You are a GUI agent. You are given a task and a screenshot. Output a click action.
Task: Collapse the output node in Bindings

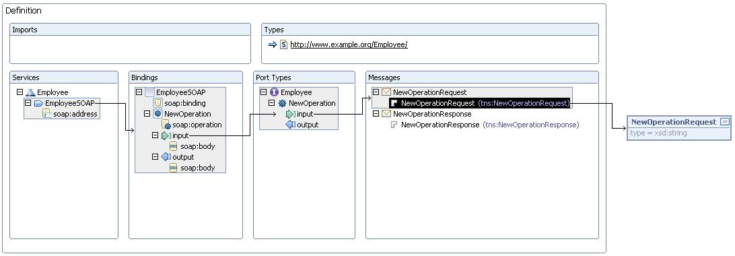[155, 157]
